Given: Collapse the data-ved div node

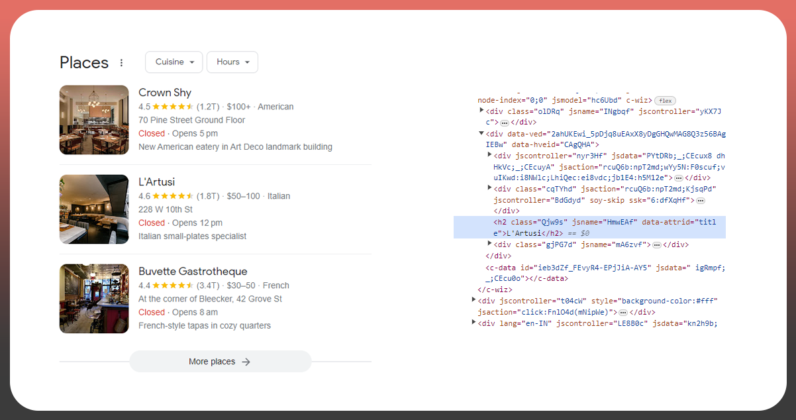Looking at the screenshot, I should pos(482,133).
